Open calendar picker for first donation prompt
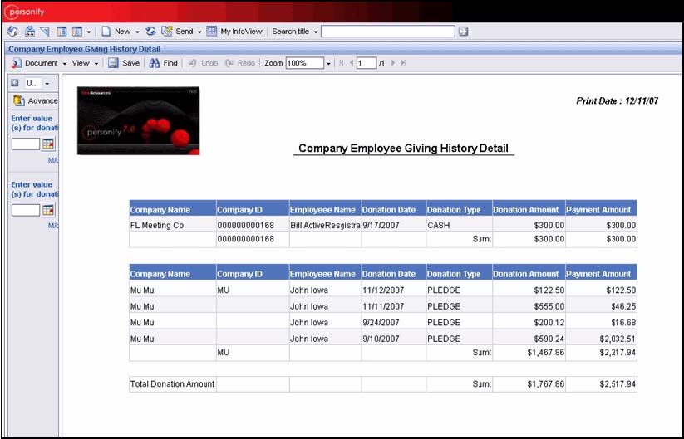This screenshot has width=684, height=439. [x=48, y=144]
